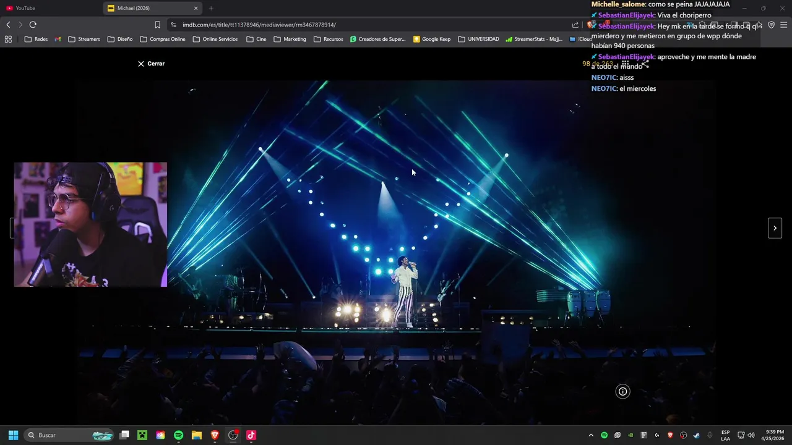Image resolution: width=792 pixels, height=445 pixels.
Task: Open the bookmarks apps grid icon
Action: [x=8, y=39]
